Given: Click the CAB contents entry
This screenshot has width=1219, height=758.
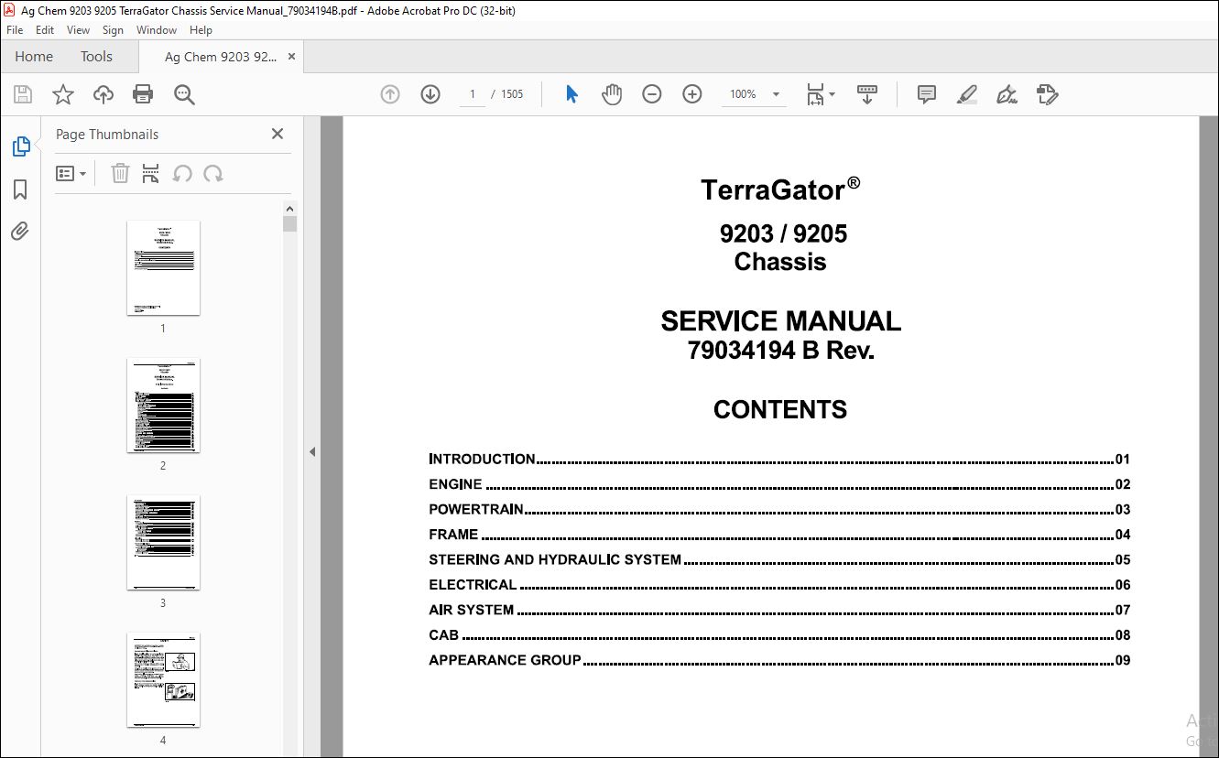Looking at the screenshot, I should pyautogui.click(x=779, y=635).
